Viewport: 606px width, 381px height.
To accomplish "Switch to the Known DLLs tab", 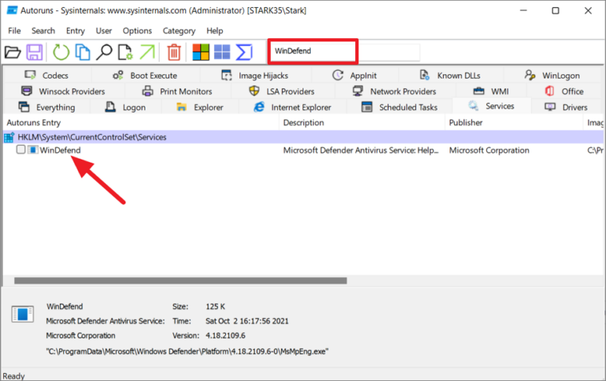I will (x=450, y=75).
